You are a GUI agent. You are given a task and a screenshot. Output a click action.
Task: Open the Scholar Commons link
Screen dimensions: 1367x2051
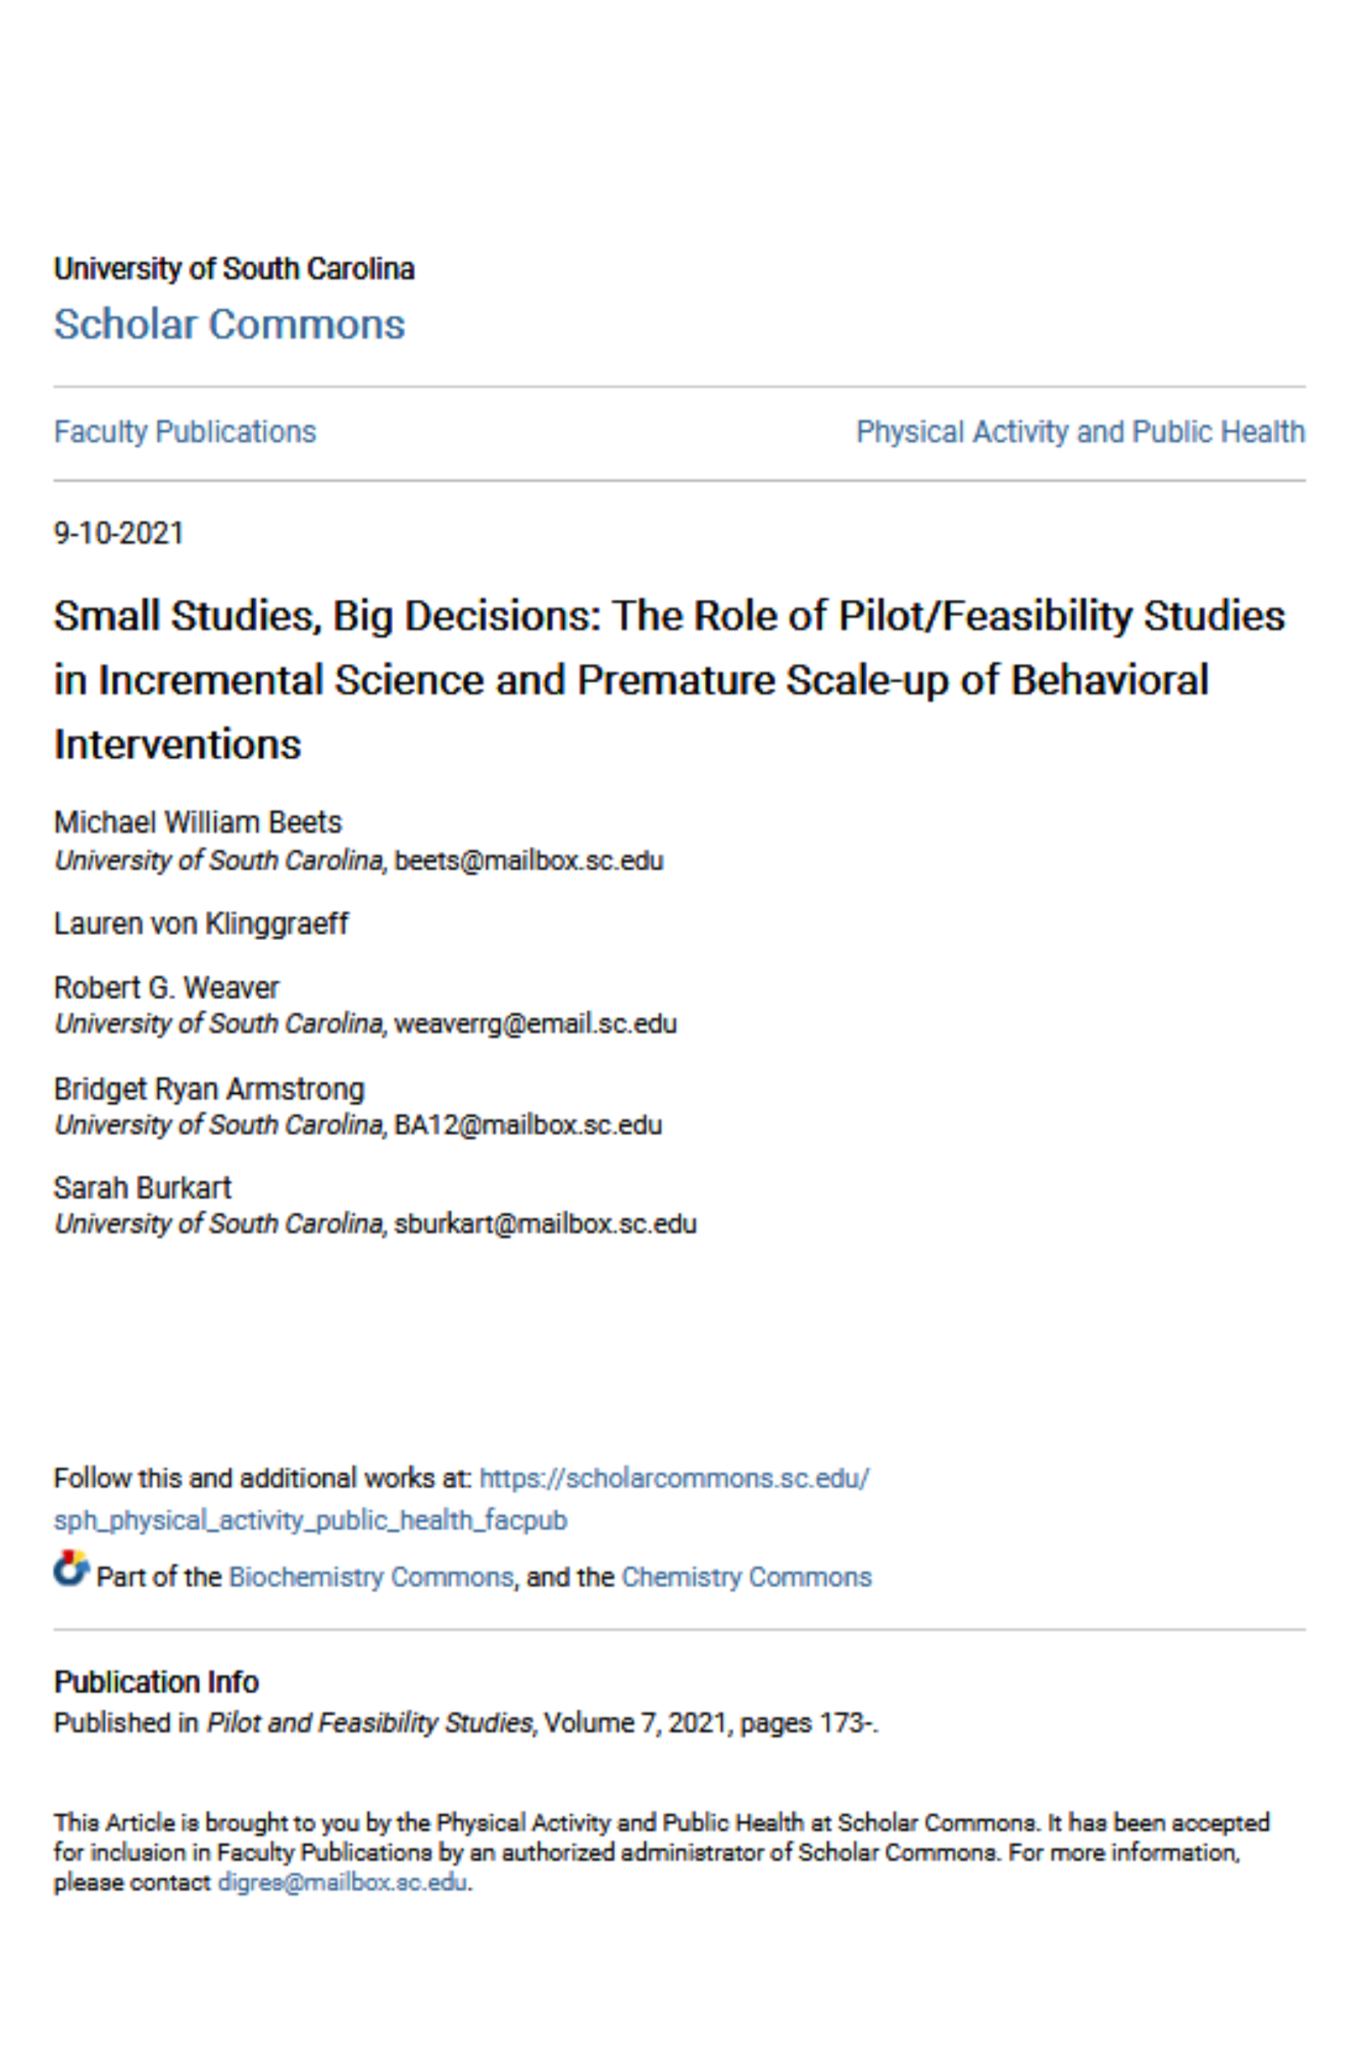[229, 325]
